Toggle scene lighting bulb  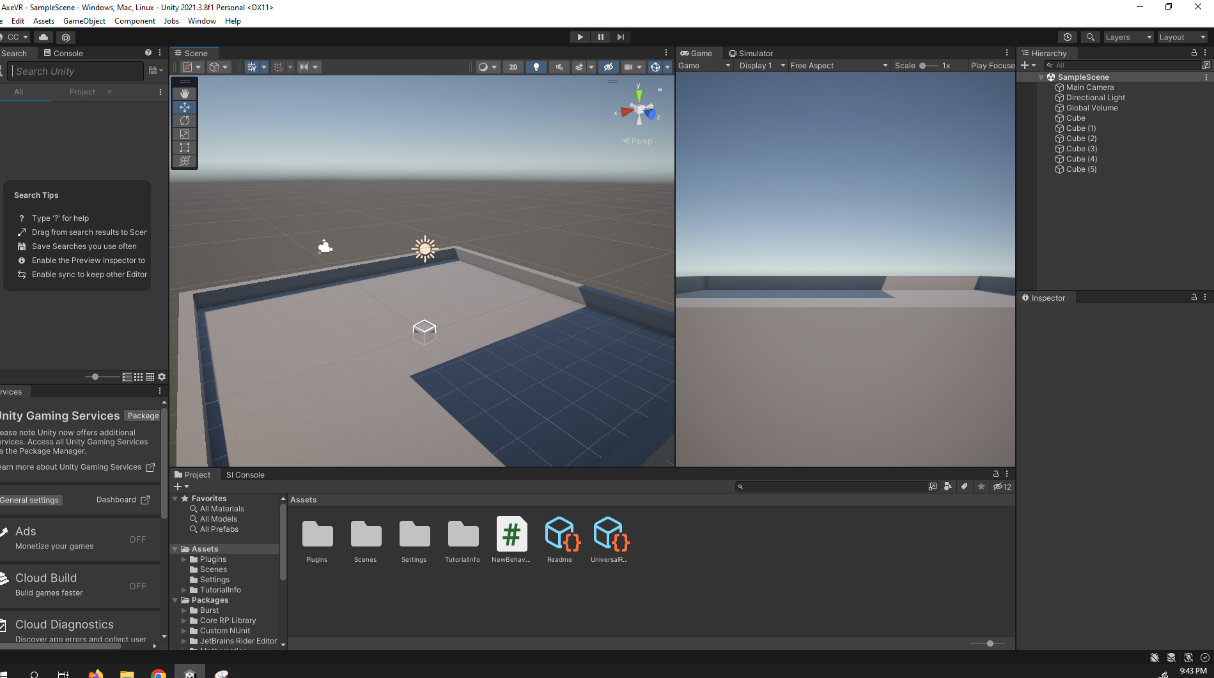[536, 67]
